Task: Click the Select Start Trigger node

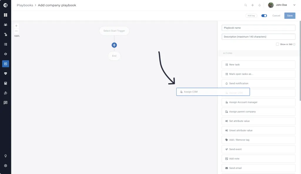Action: coord(114,31)
